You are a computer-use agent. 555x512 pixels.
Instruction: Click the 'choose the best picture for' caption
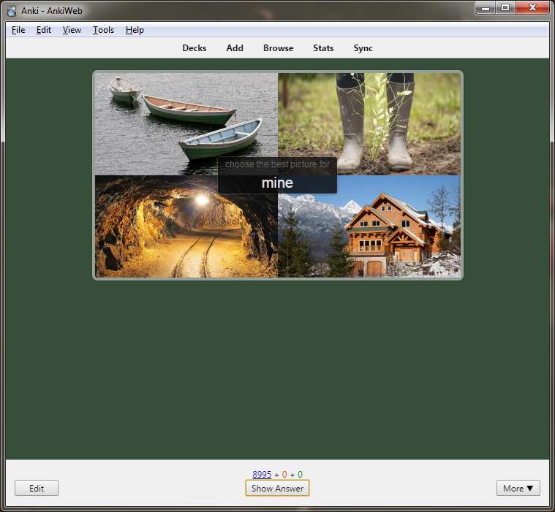(277, 164)
